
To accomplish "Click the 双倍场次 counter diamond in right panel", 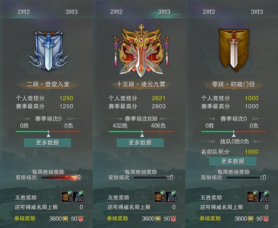I will click(x=264, y=177).
